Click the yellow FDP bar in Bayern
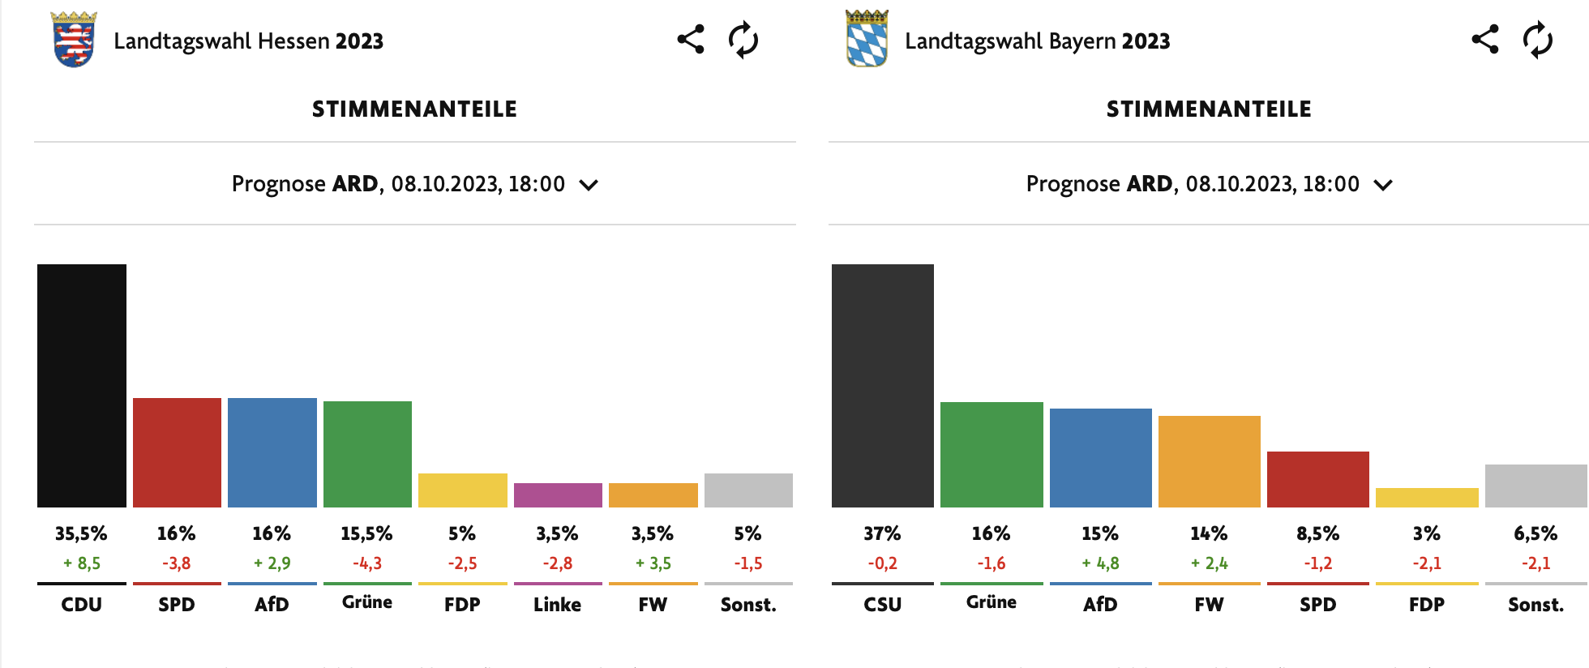The width and height of the screenshot is (1589, 668). click(1427, 498)
